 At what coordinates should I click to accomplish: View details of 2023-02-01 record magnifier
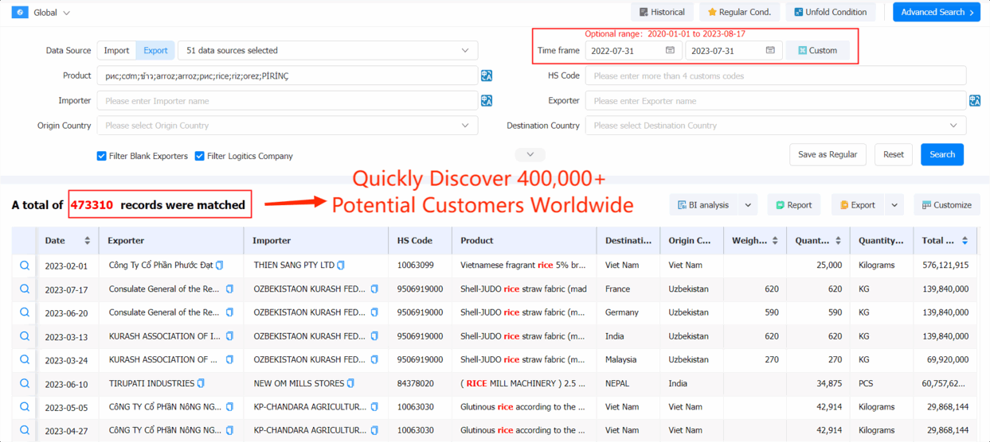coord(25,266)
